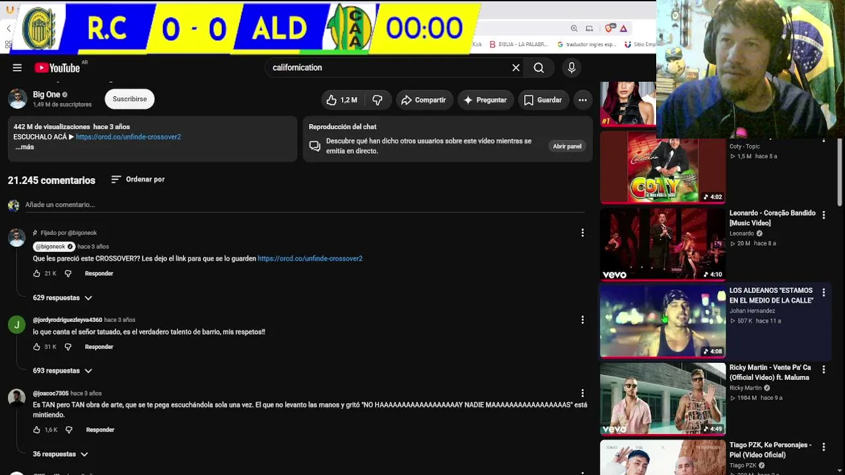Open the Sitio Emp bookmark
The height and width of the screenshot is (475, 845).
click(x=640, y=44)
